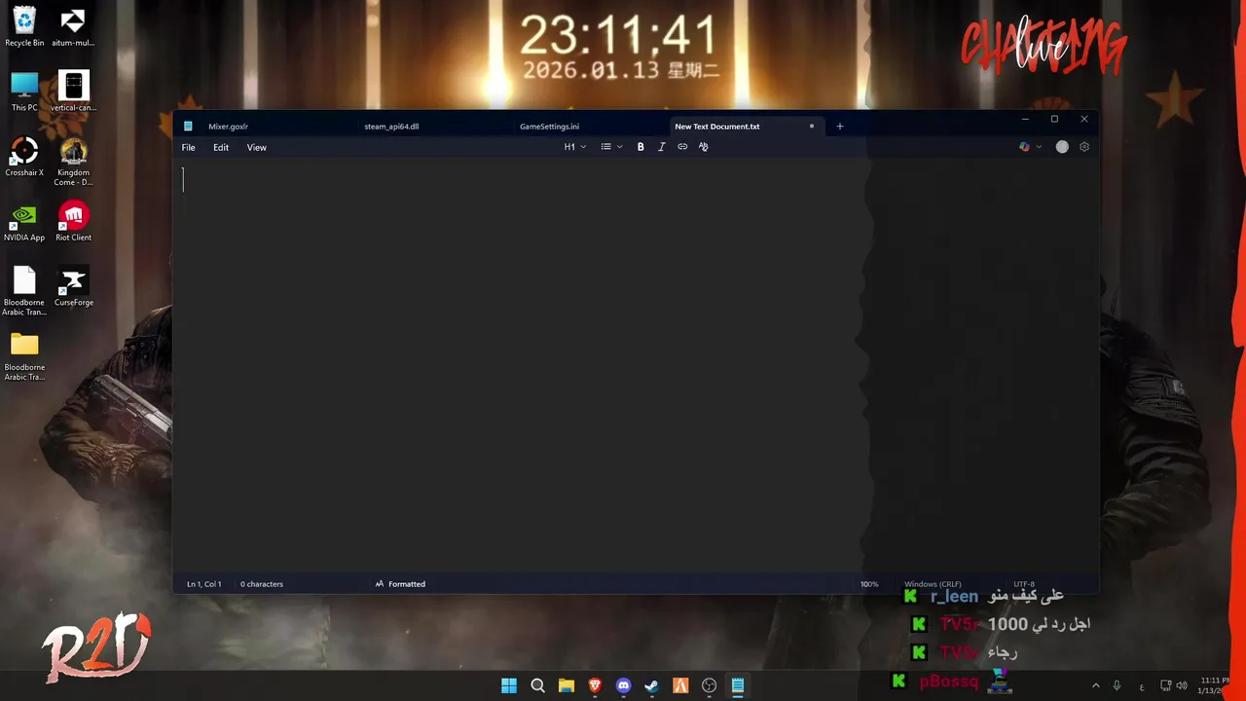Open Brave browser from taskbar

(595, 685)
